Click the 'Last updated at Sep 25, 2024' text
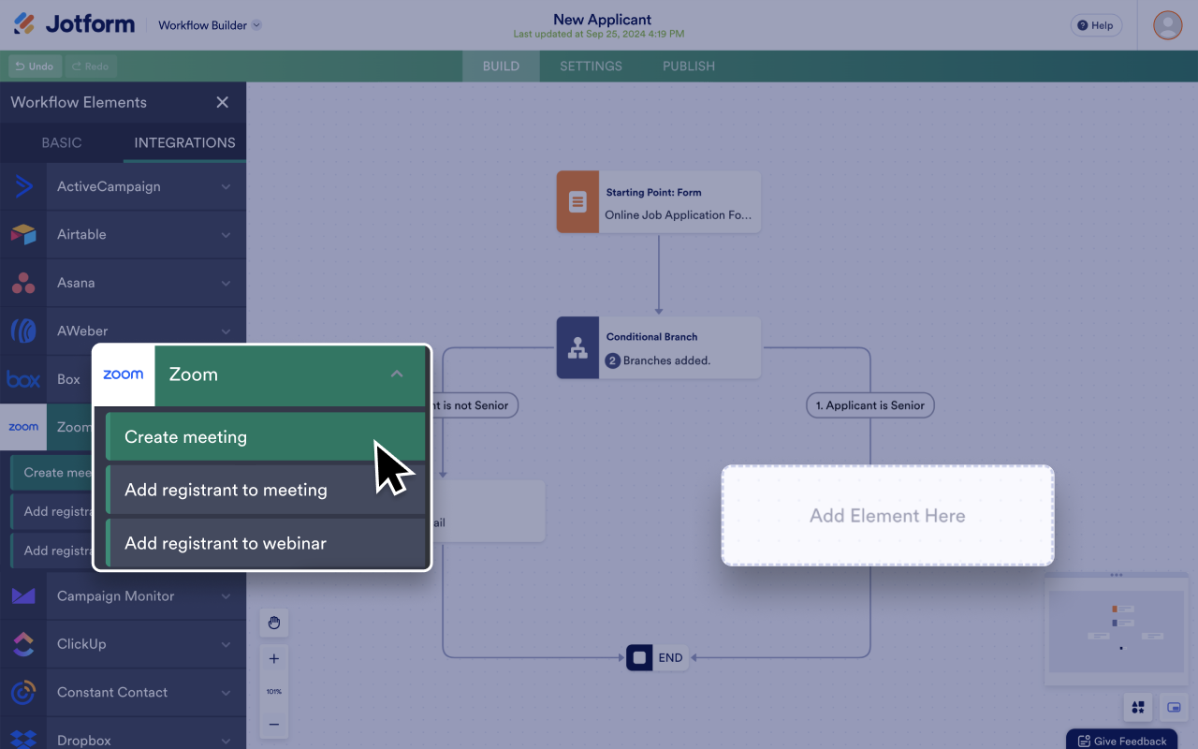This screenshot has height=749, width=1198. point(599,35)
